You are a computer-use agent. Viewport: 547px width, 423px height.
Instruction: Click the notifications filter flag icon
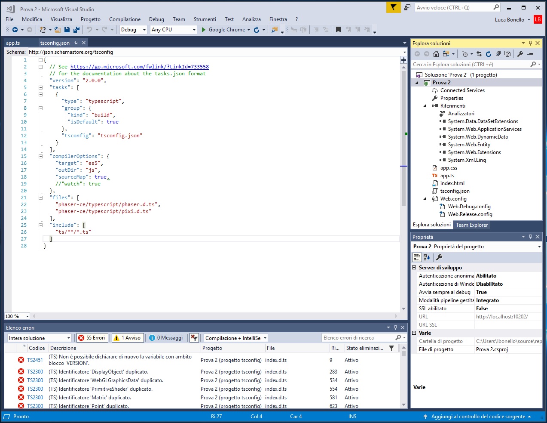point(393,7)
